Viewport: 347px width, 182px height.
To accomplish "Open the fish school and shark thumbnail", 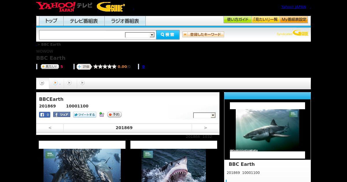I will [82, 165].
